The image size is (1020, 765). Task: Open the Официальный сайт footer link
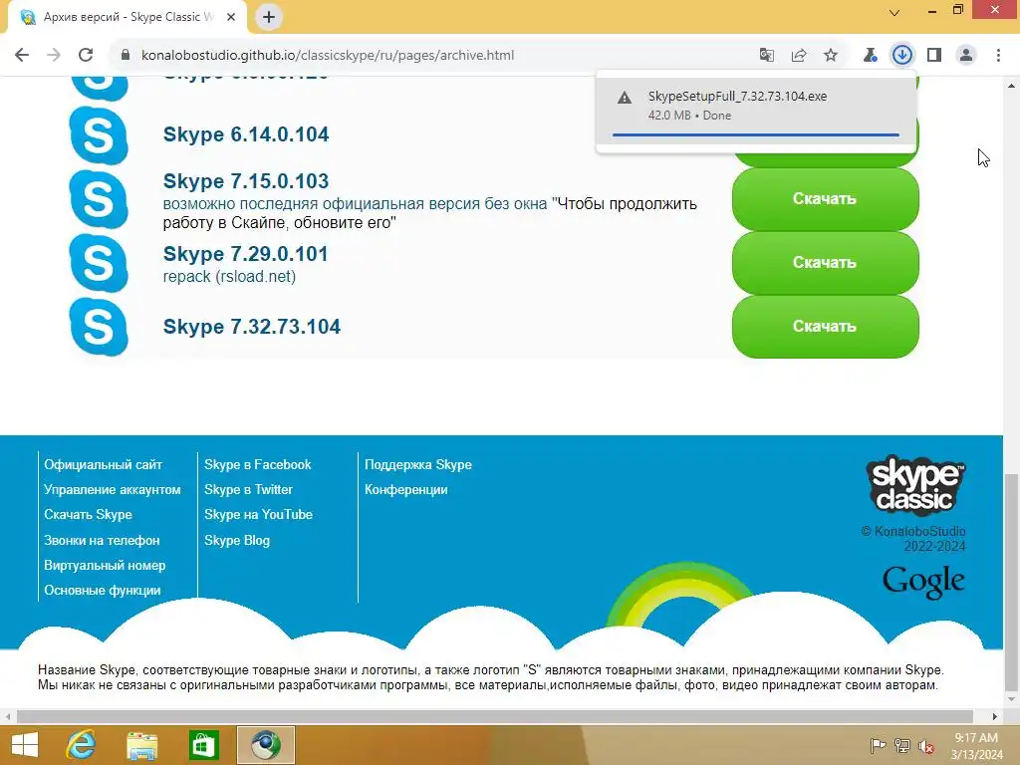coord(103,465)
